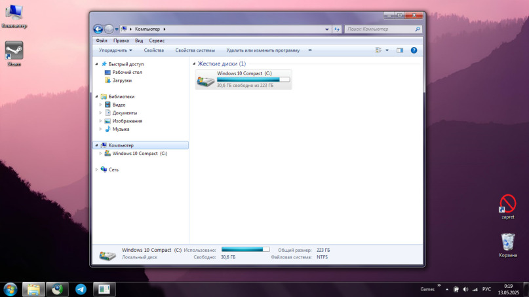Screen dimensions: 529x297
Task: Click Удалить или изменить программу
Action: point(263,50)
